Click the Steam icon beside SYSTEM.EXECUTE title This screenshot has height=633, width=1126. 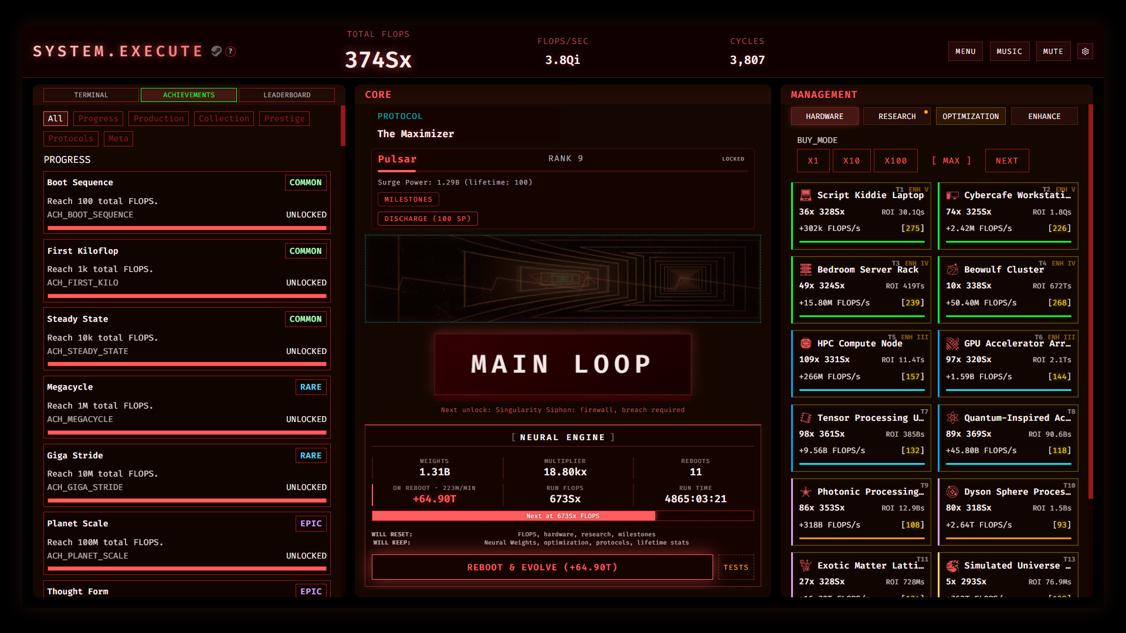216,52
